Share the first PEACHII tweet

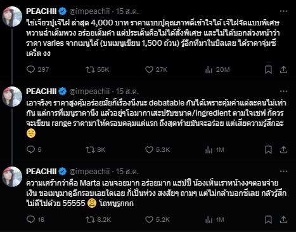coord(283,69)
